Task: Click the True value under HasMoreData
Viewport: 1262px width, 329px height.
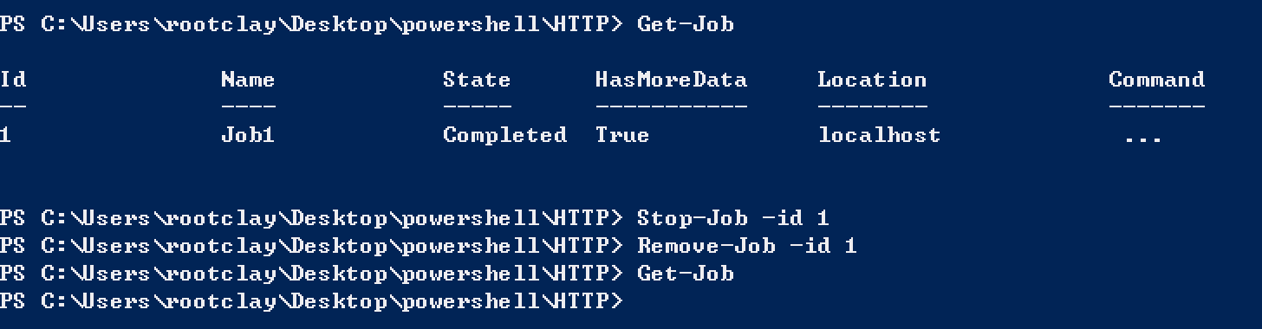Action: [x=622, y=135]
